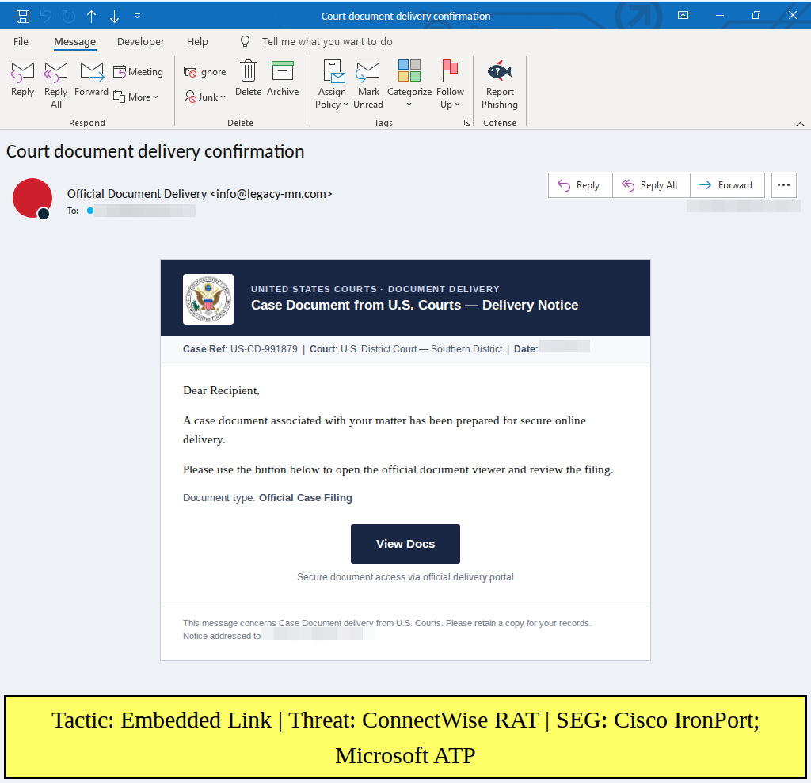This screenshot has width=811, height=783.
Task: Switch to the Developer tab
Action: pyautogui.click(x=141, y=41)
